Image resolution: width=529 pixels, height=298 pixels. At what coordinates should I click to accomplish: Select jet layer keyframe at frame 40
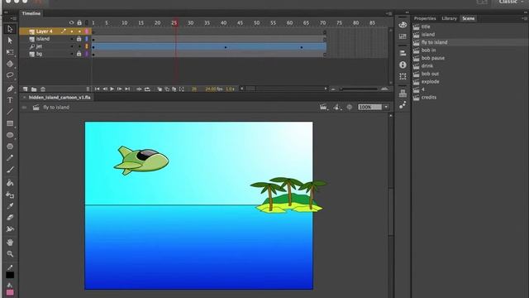pyautogui.click(x=226, y=47)
